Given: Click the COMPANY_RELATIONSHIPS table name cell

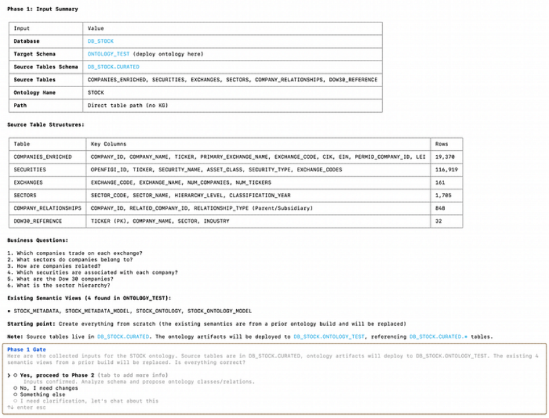Looking at the screenshot, I should pos(47,208).
